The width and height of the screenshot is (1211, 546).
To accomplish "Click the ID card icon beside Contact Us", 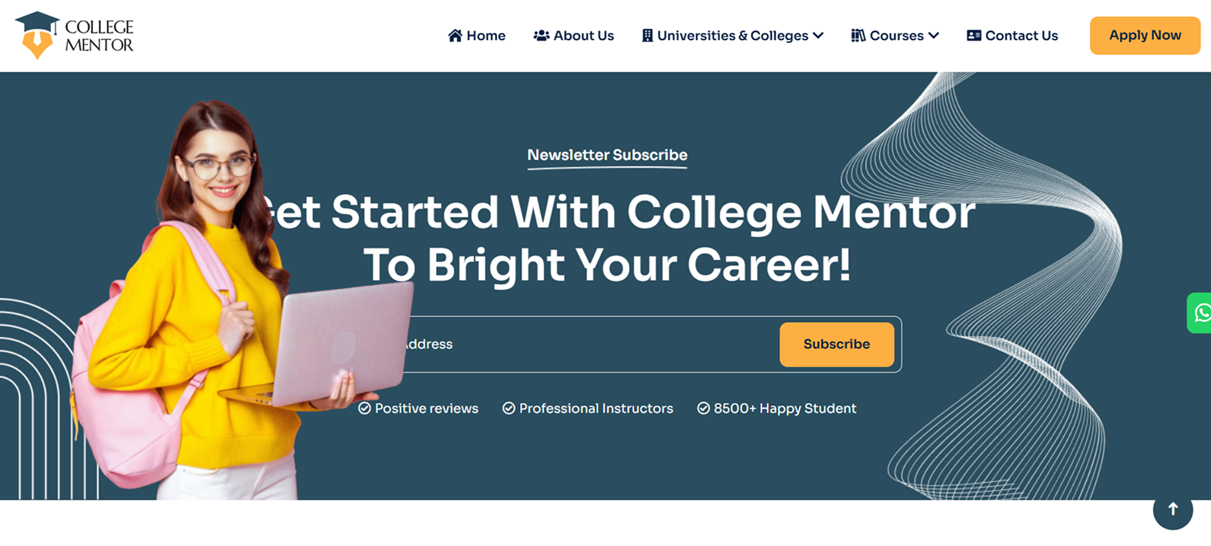I will click(974, 36).
